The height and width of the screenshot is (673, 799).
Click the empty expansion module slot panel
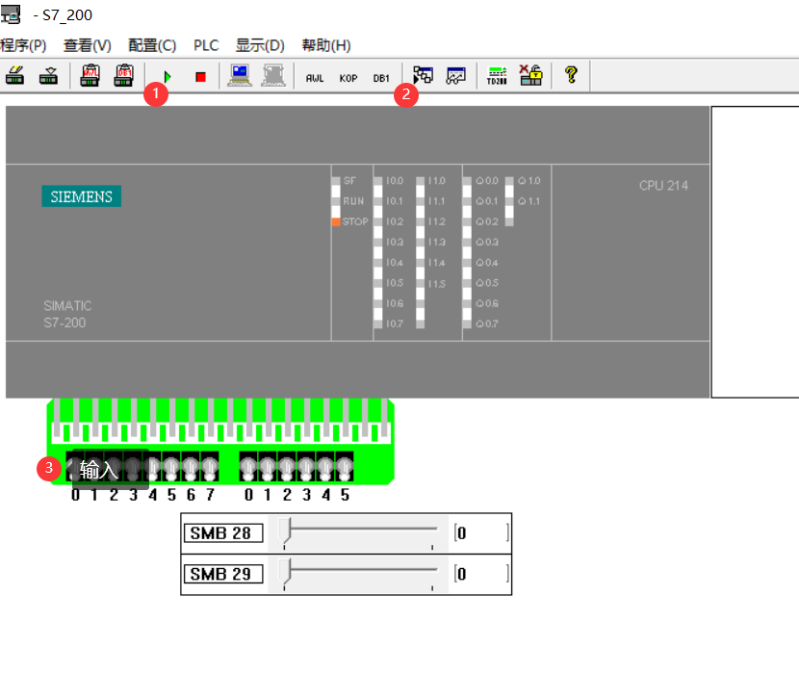(x=755, y=251)
